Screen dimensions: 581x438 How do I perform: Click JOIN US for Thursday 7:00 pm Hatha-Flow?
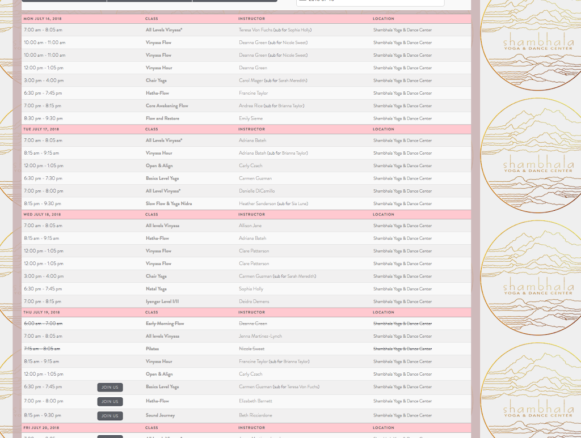point(110,401)
